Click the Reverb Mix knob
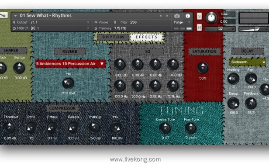Viewport: 269px width, 166px height. click(68, 83)
